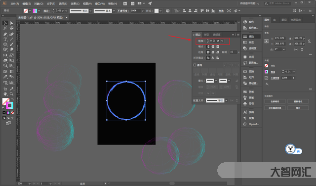Select the Blend tool

(x=11, y=77)
